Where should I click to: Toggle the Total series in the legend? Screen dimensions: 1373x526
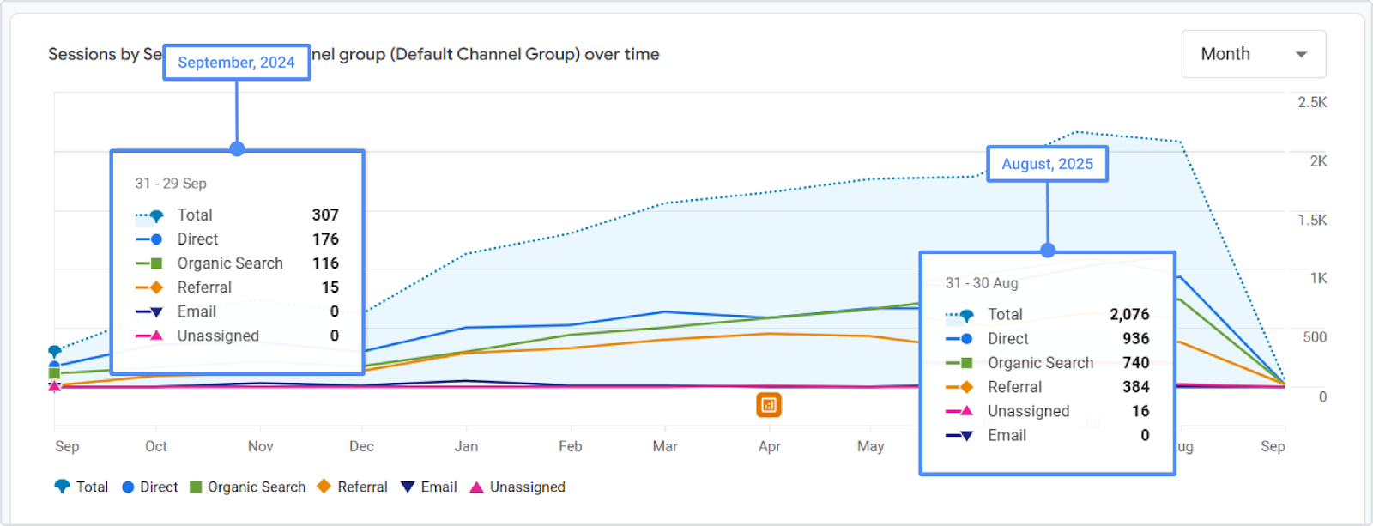(x=81, y=487)
